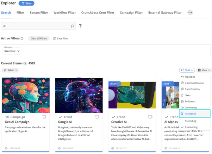Show more tabs with the ellipsis button

click(190, 13)
